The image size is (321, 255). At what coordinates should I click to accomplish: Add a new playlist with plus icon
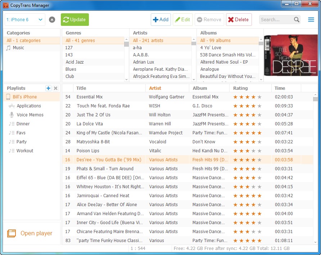48,88
